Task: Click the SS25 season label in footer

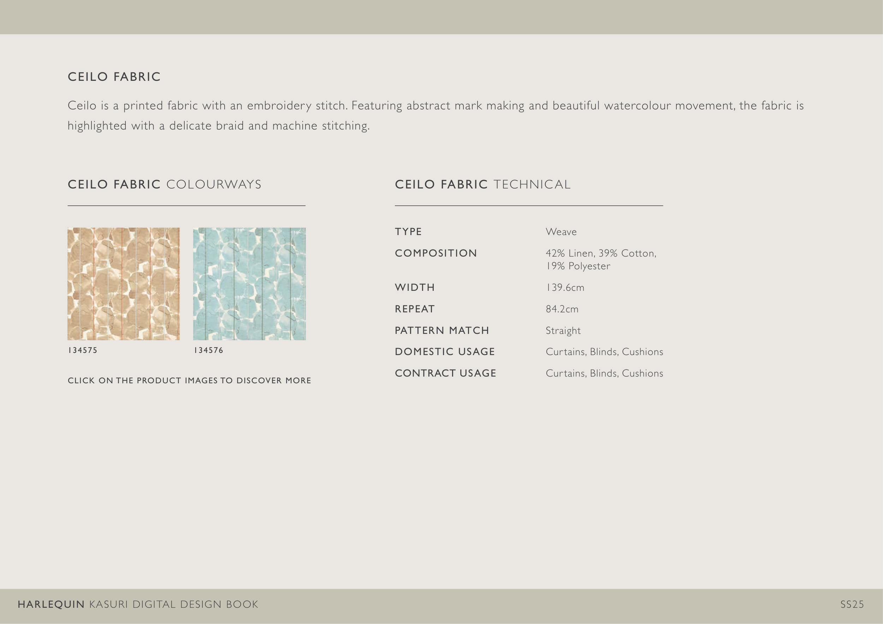Action: coord(852,604)
